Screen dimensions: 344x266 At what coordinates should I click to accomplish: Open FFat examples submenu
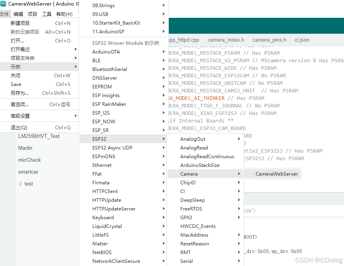pyautogui.click(x=124, y=174)
